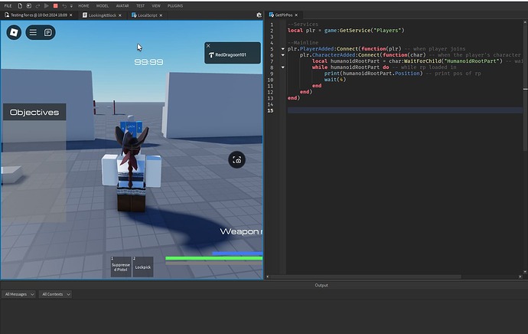The image size is (528, 334).
Task: Collapse the PlayerAdded function on line 5
Action: (282, 49)
